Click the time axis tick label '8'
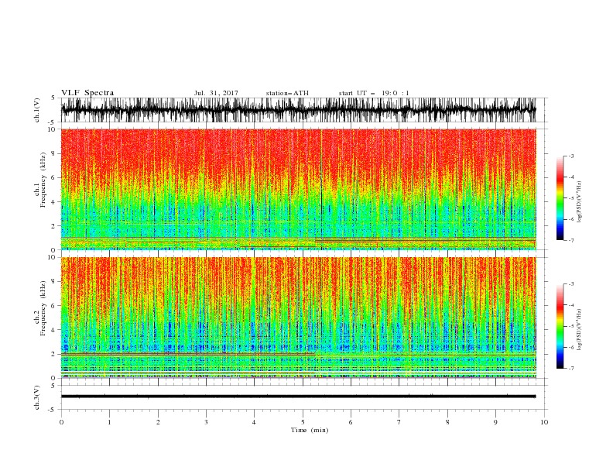The width and height of the screenshot is (613, 474). [x=447, y=422]
